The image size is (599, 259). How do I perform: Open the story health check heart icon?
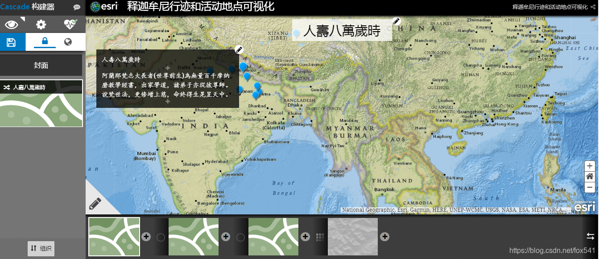(70, 24)
